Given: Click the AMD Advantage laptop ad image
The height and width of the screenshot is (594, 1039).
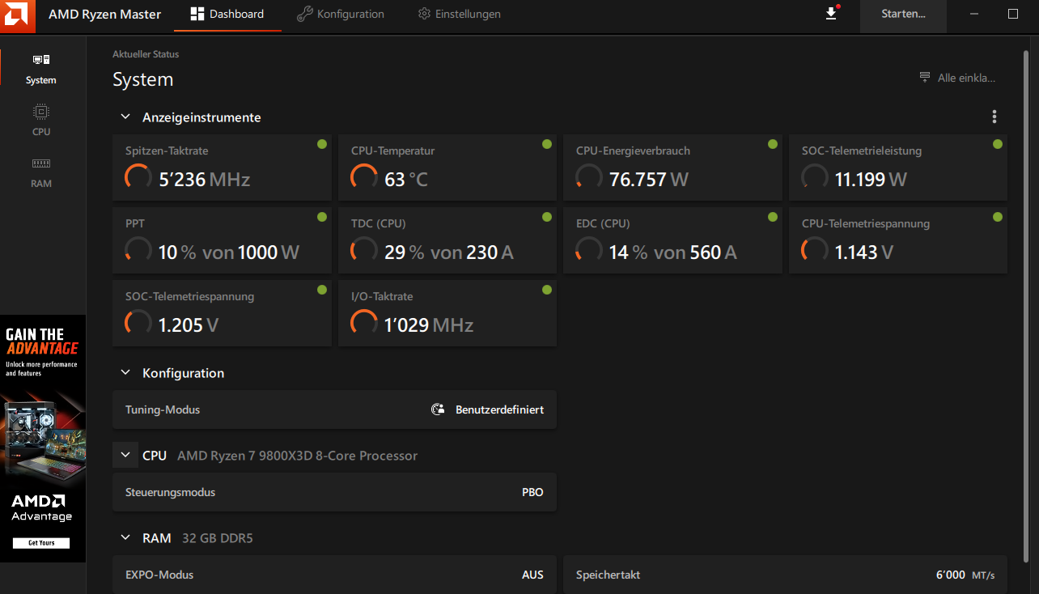Looking at the screenshot, I should pos(42,437).
